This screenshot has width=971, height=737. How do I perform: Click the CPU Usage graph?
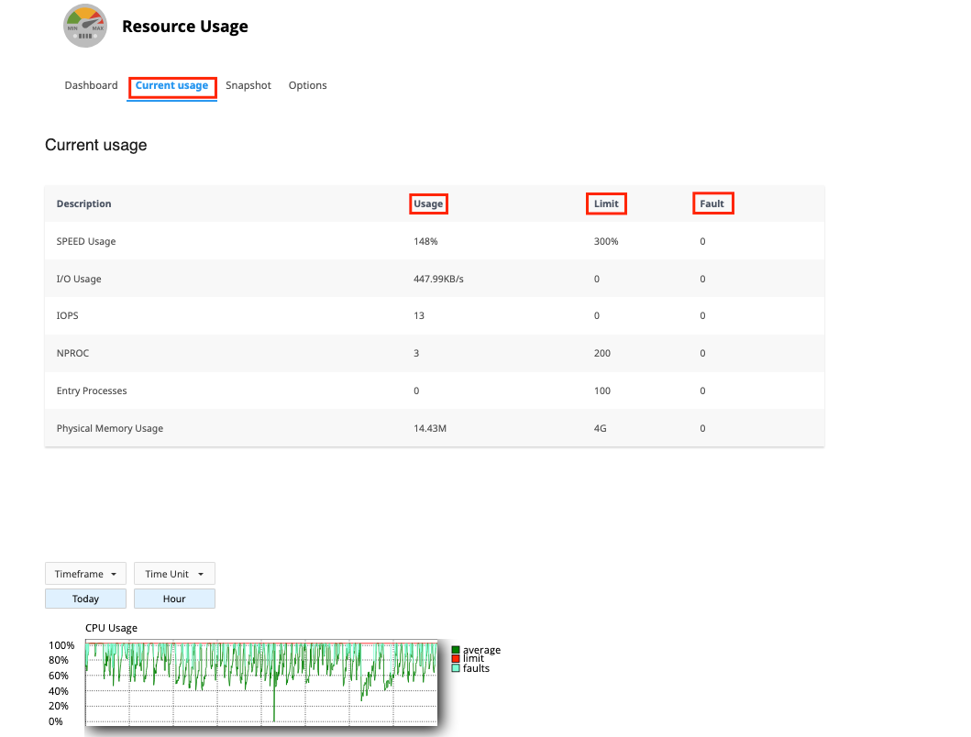(261, 683)
